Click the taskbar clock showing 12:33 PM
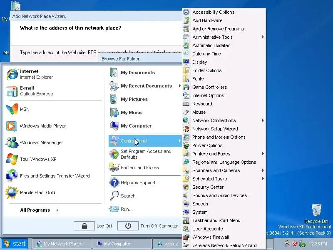Viewport: 333px width, 250px height. [318, 244]
